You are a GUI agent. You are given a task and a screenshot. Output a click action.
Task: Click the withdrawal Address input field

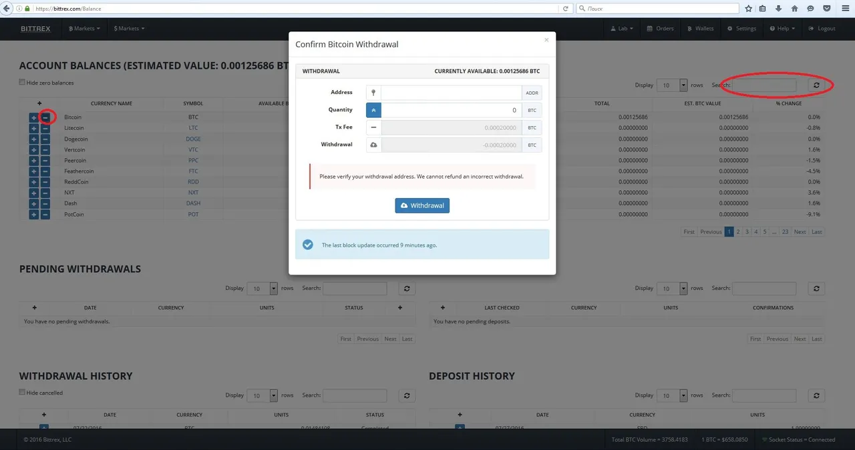[x=452, y=93]
